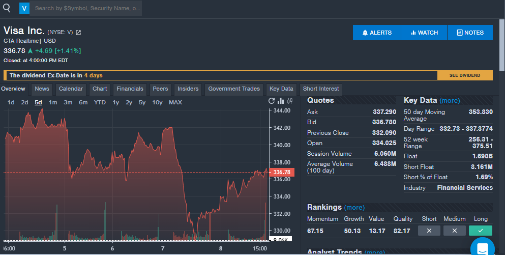The image size is (505, 255).
Task: Click the Open value 334.025
Action: (x=384, y=143)
